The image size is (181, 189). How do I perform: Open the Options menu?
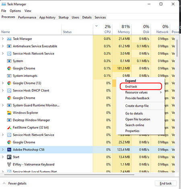point(15,11)
